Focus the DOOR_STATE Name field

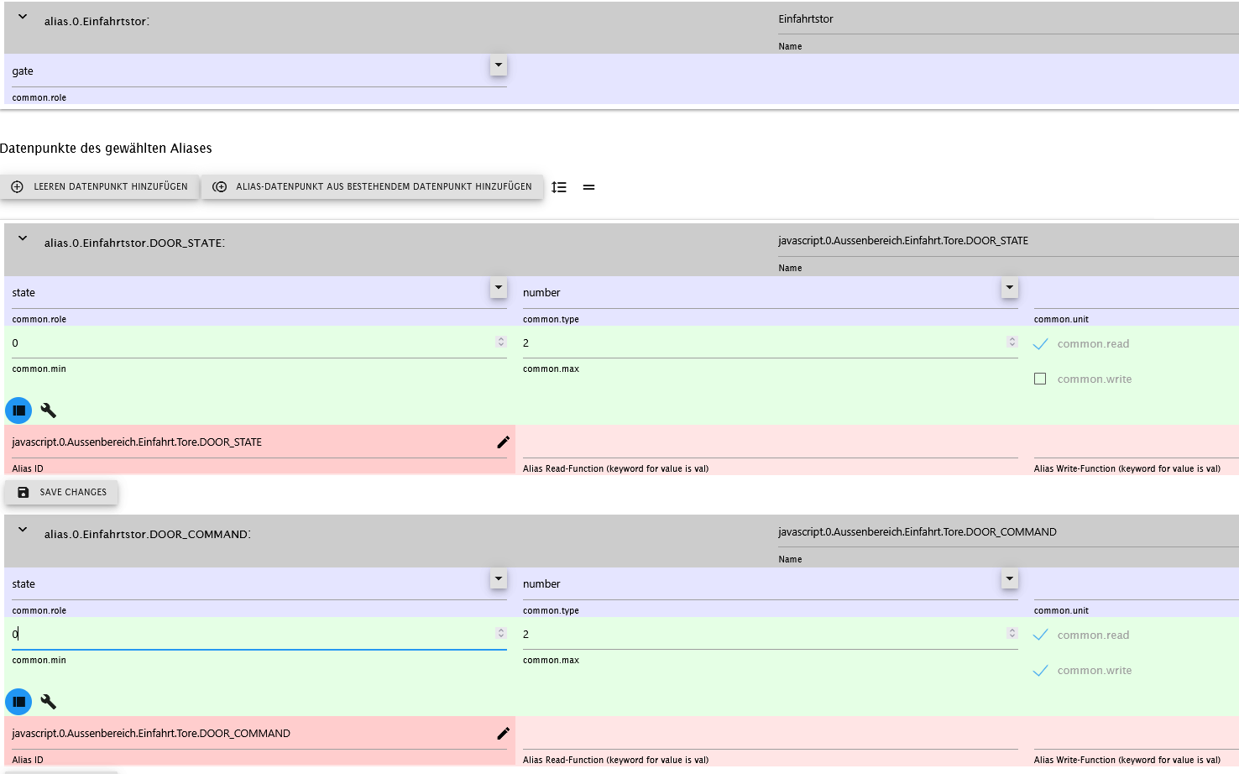pyautogui.click(x=1008, y=241)
